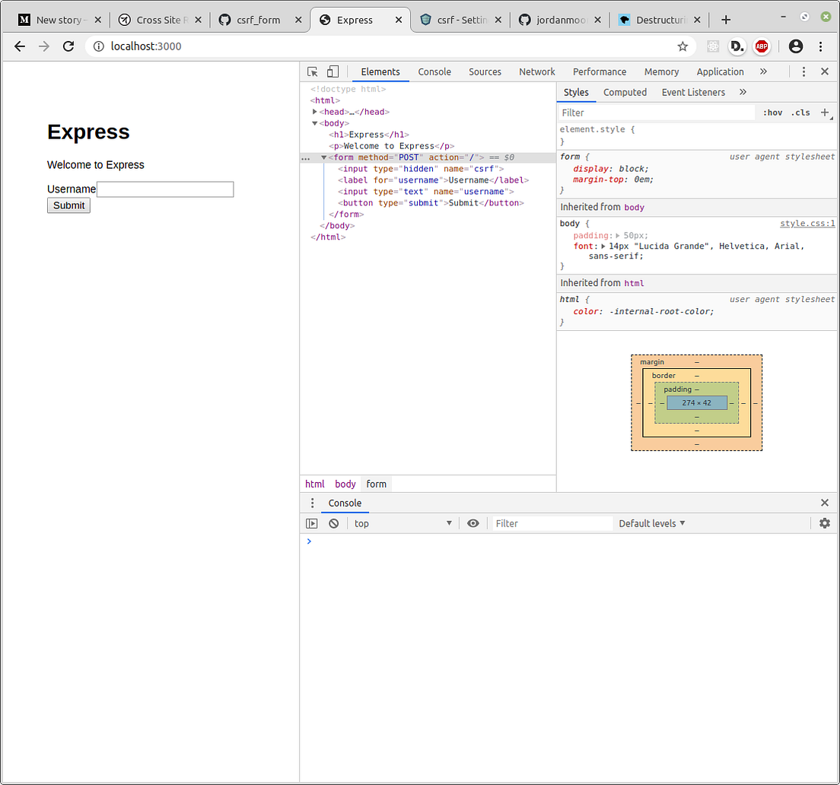Viewport: 840px width, 785px height.
Task: Open the Adblock Plus extension icon
Action: point(761,46)
